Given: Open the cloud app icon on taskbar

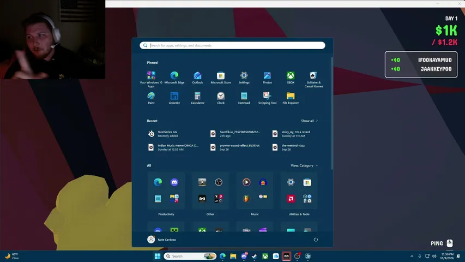Looking at the screenshot, I should [276, 256].
